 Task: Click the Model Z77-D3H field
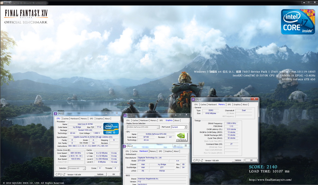coord(152,160)
